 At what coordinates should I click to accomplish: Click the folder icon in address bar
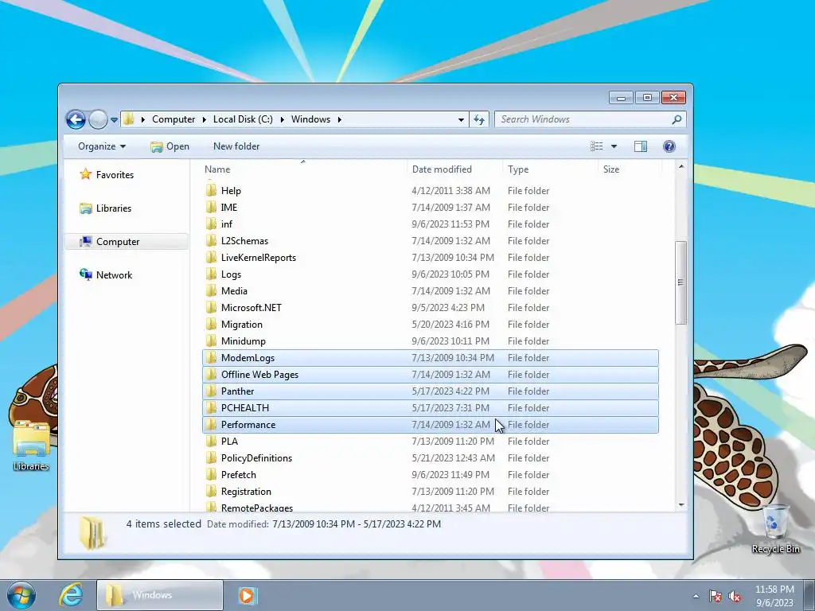128,119
